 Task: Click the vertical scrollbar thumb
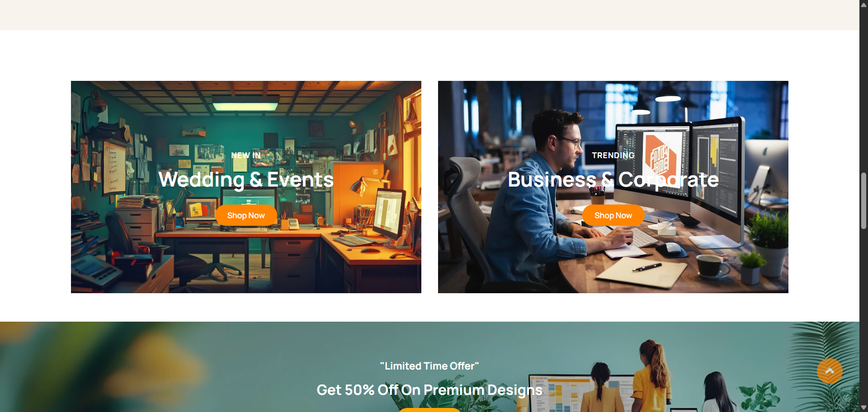pos(863,201)
